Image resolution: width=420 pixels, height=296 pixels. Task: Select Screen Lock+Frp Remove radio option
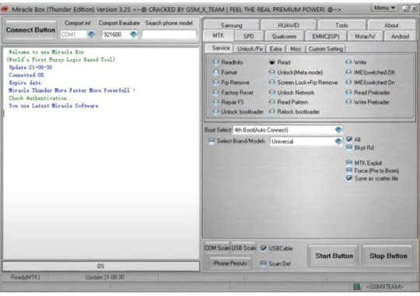pos(303,83)
